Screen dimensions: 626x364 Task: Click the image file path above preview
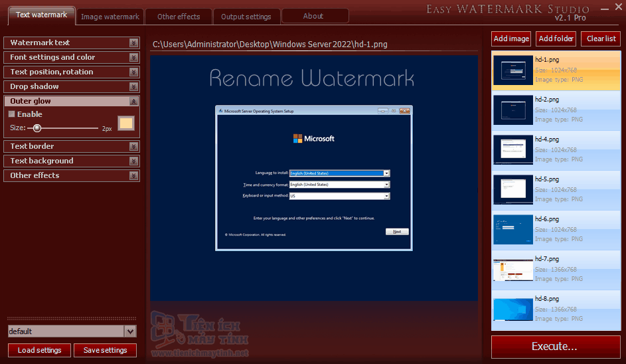[270, 45]
